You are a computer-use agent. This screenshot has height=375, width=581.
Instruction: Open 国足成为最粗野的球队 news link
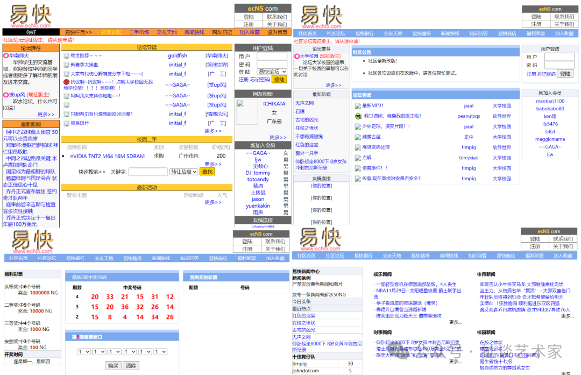[30, 172]
